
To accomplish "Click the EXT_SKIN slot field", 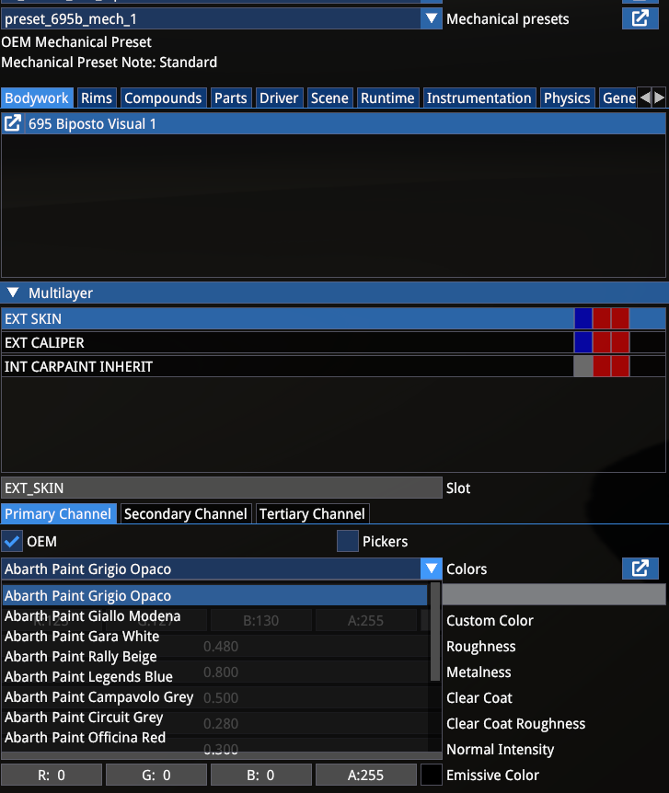I will [x=222, y=488].
